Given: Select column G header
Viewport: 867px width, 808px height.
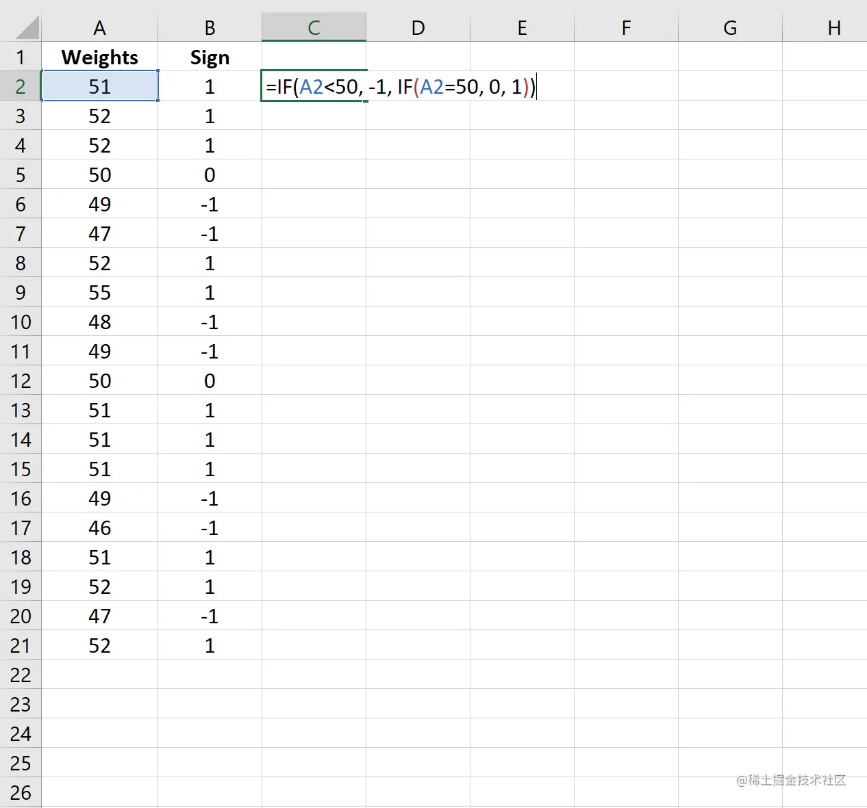Looking at the screenshot, I should pyautogui.click(x=730, y=28).
